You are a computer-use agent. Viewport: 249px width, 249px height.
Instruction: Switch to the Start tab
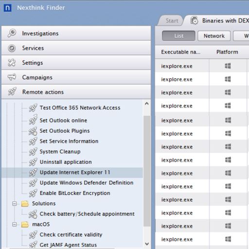171,20
